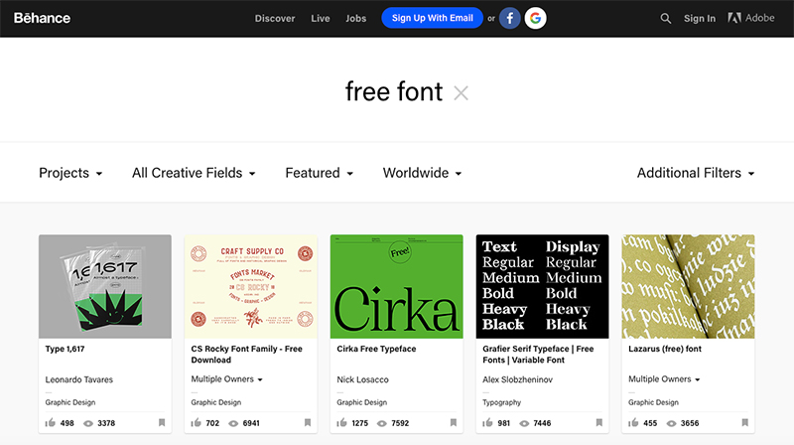This screenshot has width=794, height=445.
Task: View Leonardo Tavares profile
Action: [79, 379]
